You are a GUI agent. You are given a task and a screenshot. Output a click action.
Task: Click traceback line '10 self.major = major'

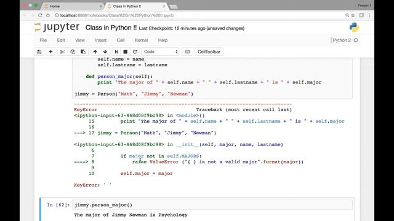[x=131, y=173]
